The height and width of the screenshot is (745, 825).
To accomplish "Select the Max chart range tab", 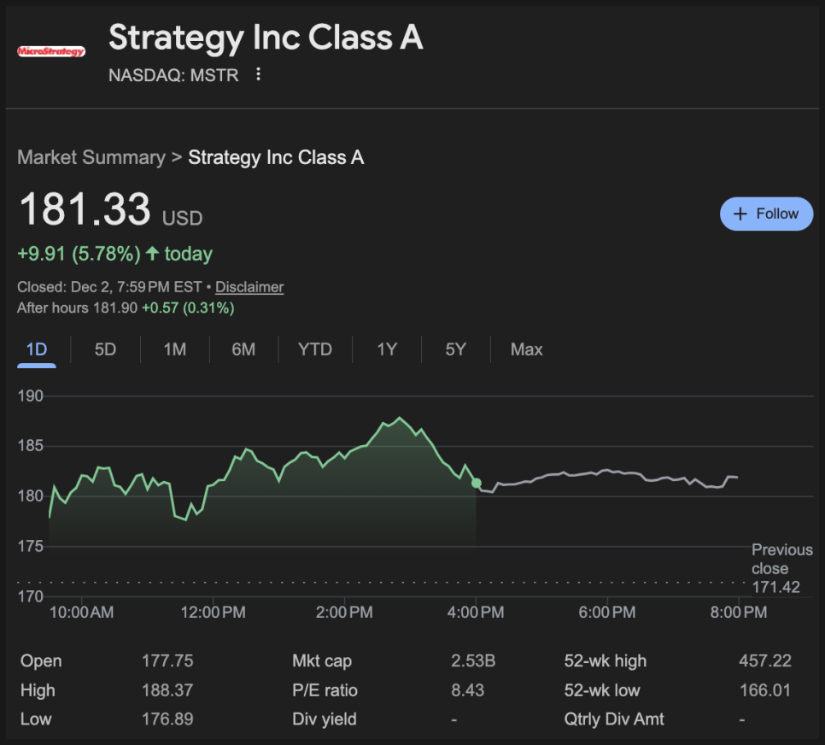I will (526, 349).
